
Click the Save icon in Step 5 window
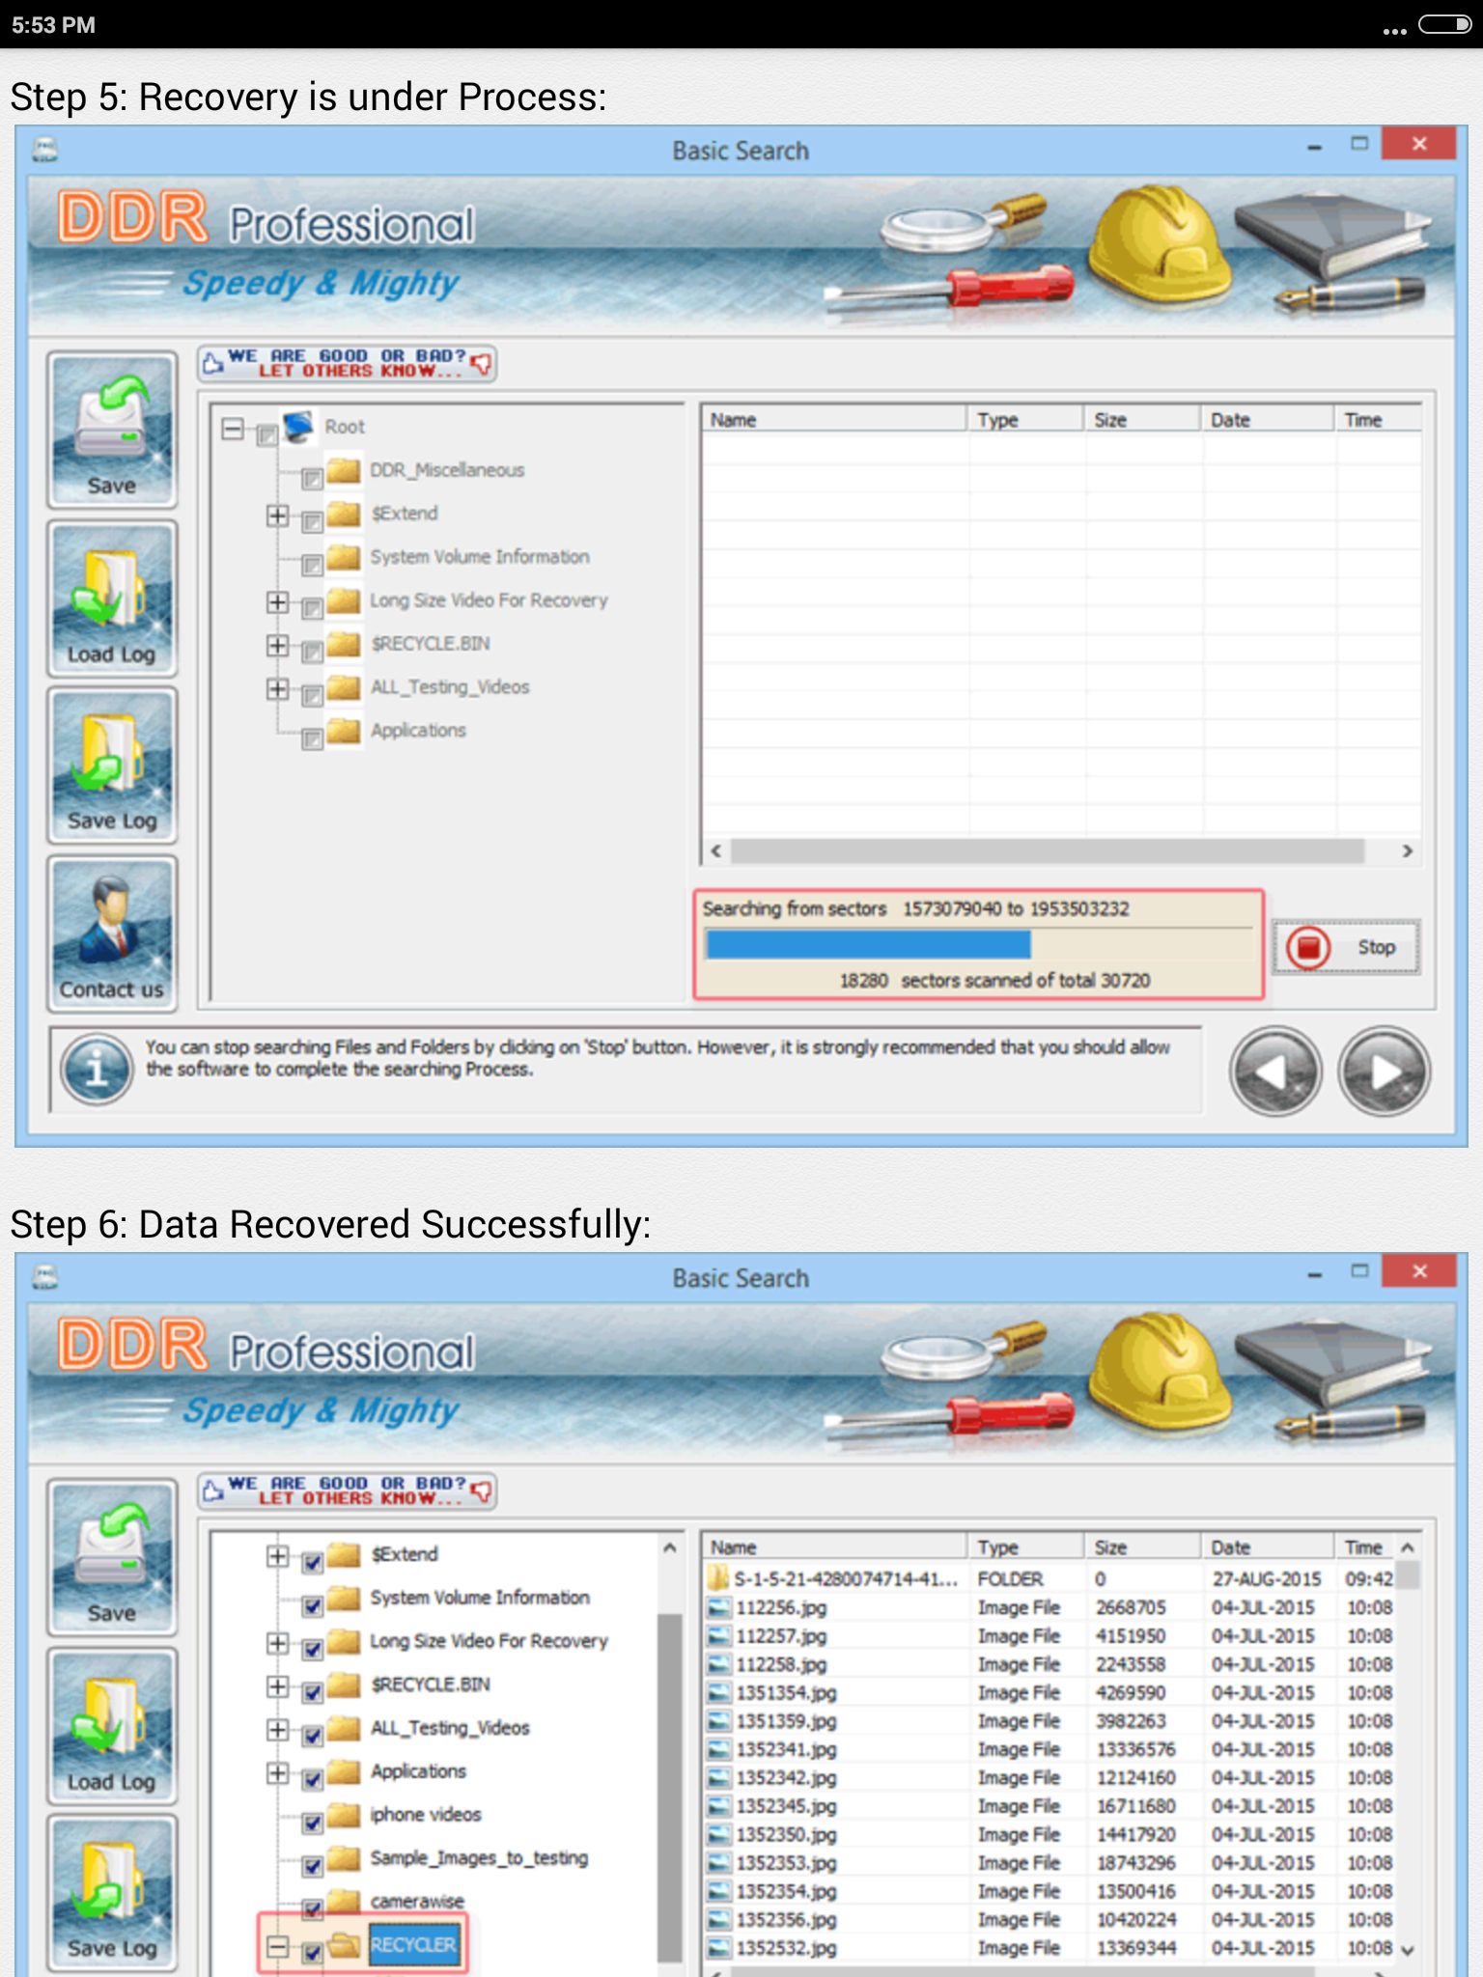tap(112, 430)
